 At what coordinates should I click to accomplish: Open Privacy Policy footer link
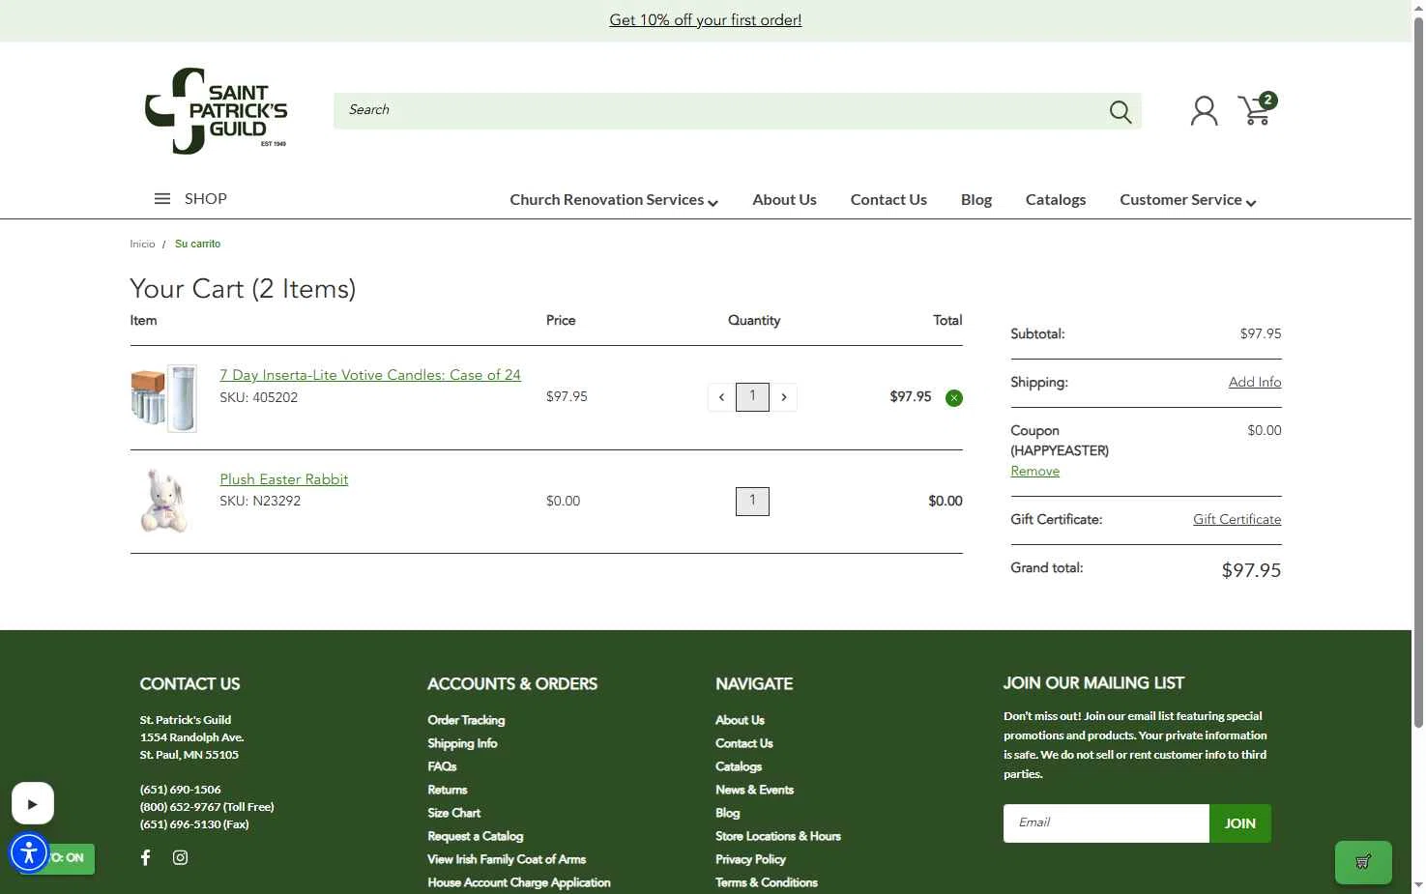[751, 859]
